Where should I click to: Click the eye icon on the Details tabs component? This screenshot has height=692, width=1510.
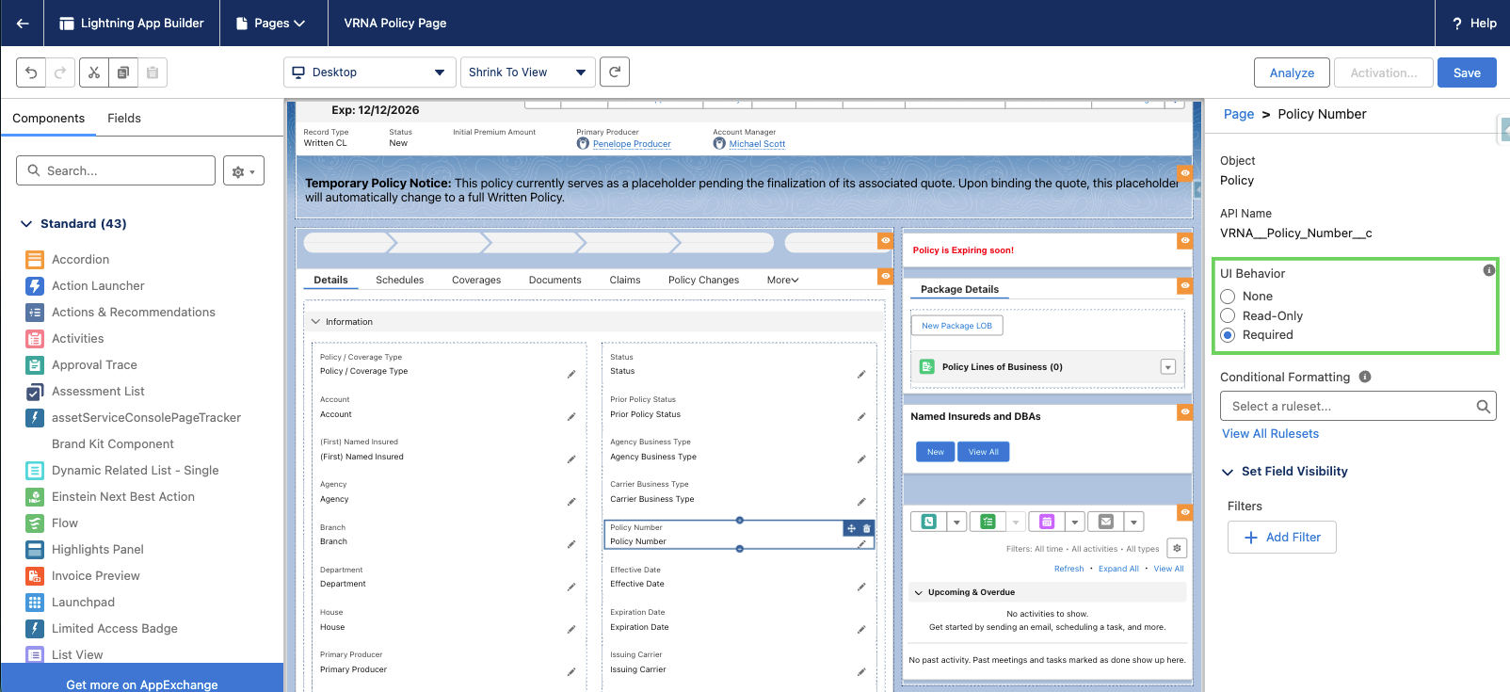[885, 276]
